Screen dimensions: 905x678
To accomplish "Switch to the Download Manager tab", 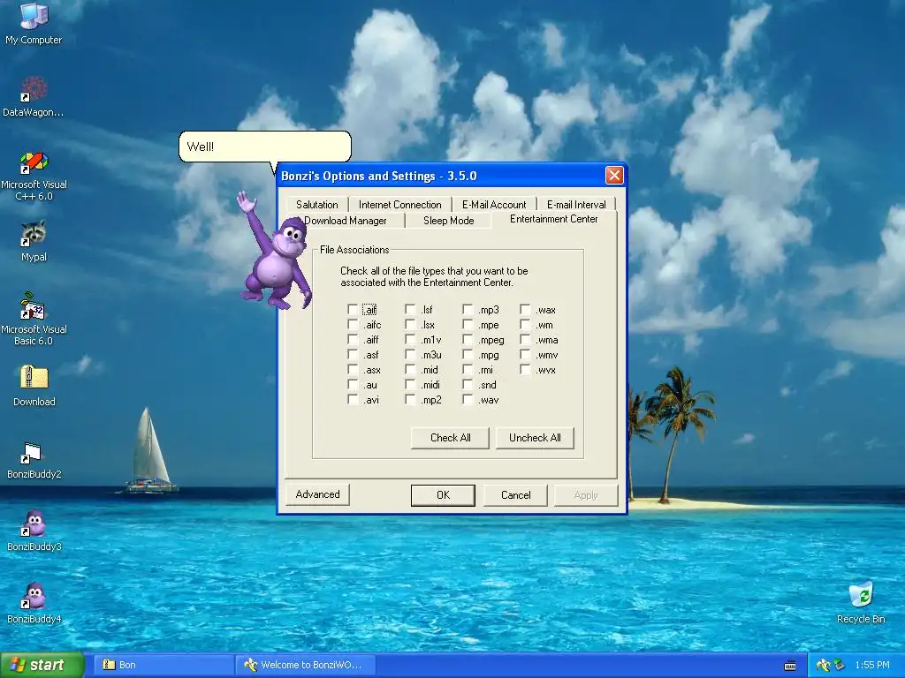I will point(346,220).
